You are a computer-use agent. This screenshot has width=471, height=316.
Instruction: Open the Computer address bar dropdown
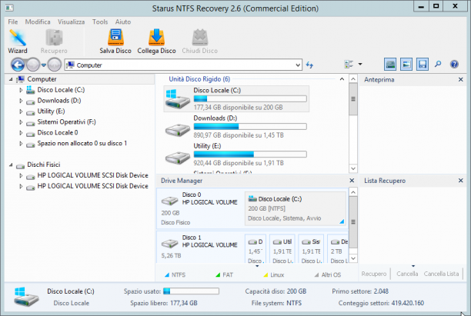(298, 65)
